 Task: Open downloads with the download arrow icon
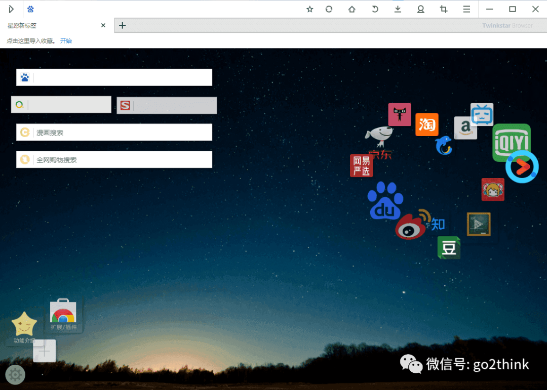click(x=398, y=9)
